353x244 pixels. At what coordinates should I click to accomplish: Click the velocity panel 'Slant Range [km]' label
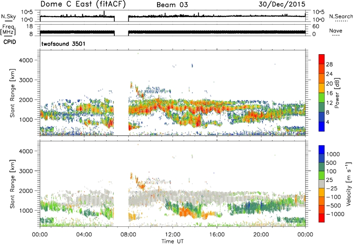point(12,184)
